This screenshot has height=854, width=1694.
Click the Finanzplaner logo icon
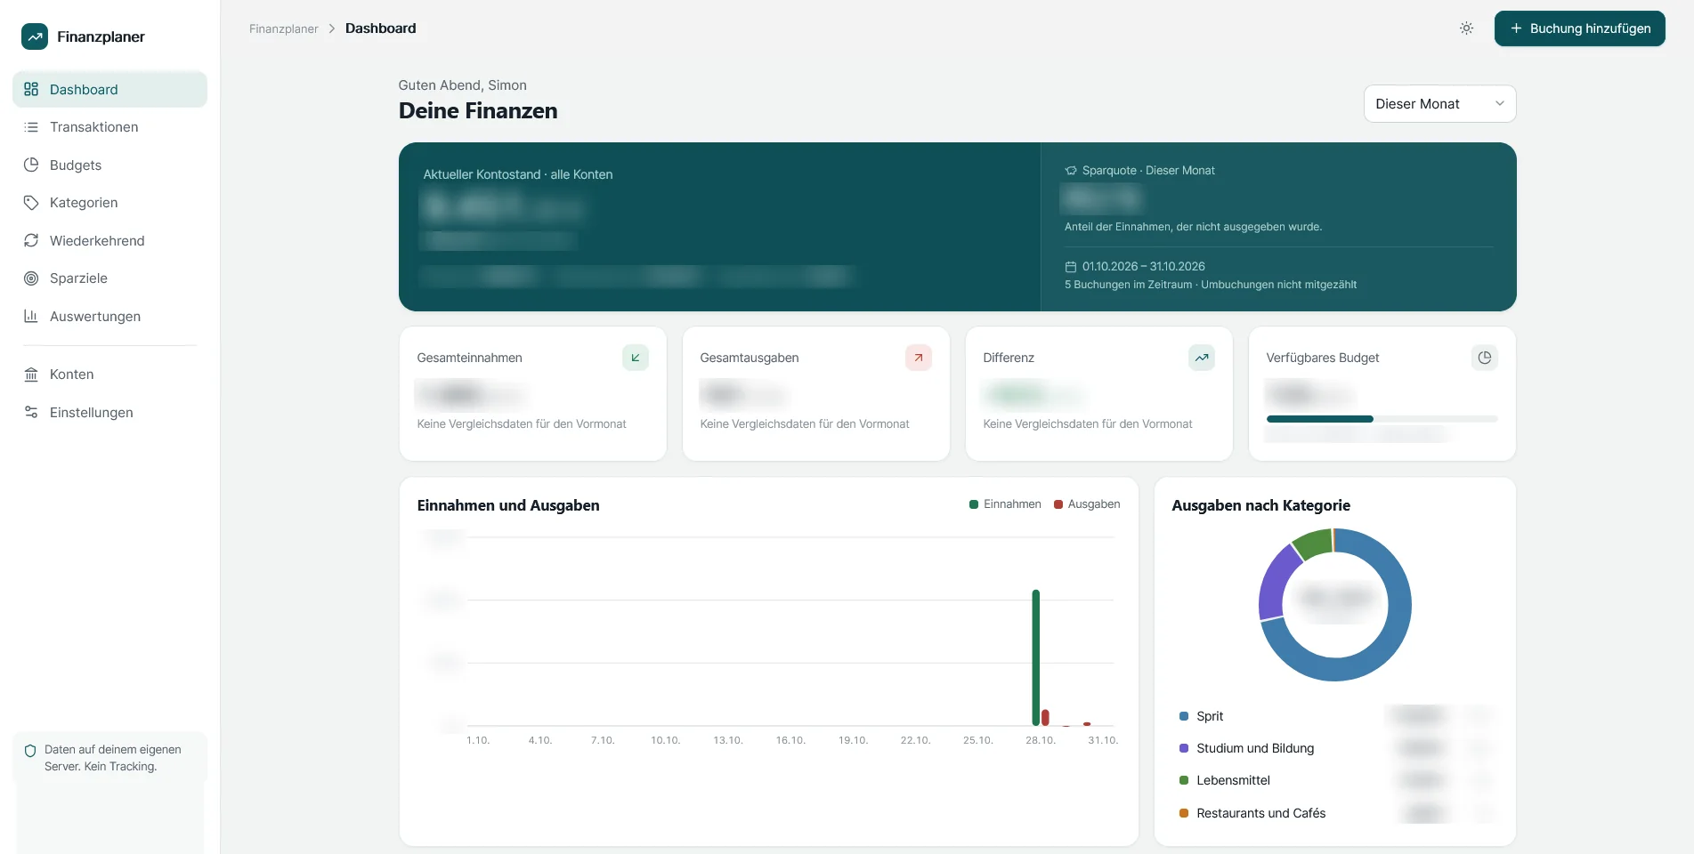click(35, 36)
